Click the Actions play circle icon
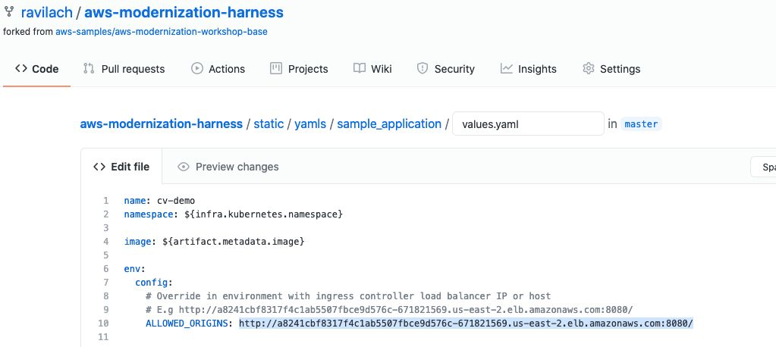This screenshot has height=347, width=776. coord(197,68)
